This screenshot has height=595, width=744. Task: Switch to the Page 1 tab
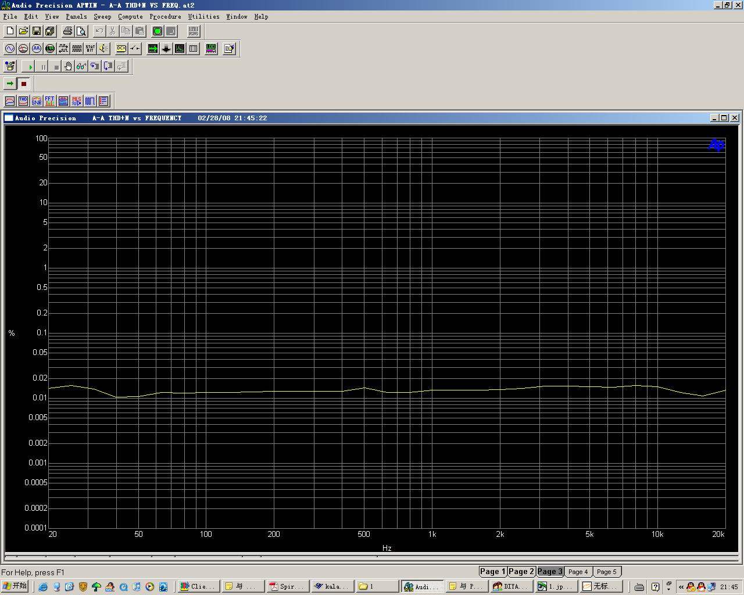(492, 572)
